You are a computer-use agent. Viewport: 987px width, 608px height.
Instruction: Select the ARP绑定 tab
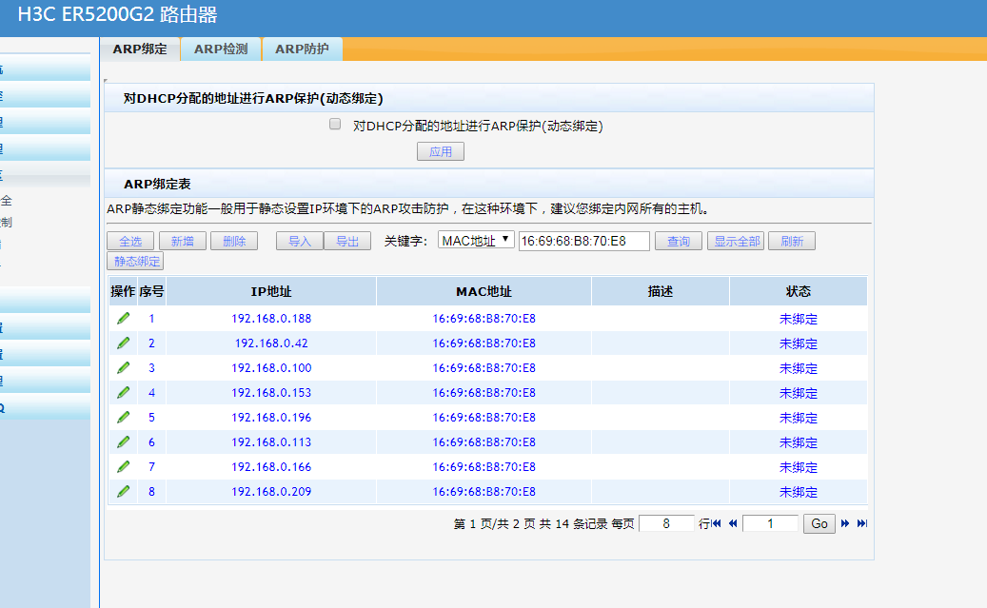point(140,49)
